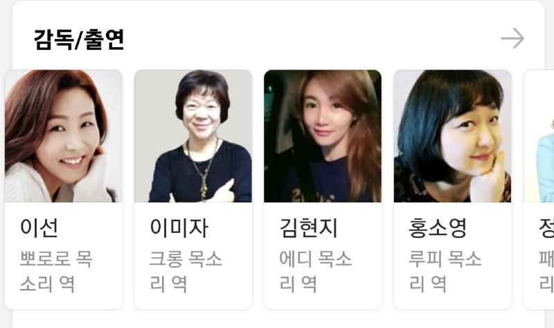Open partially visible fifth cast card
Image resolution: width=554 pixels, height=328 pixels.
pos(539,189)
